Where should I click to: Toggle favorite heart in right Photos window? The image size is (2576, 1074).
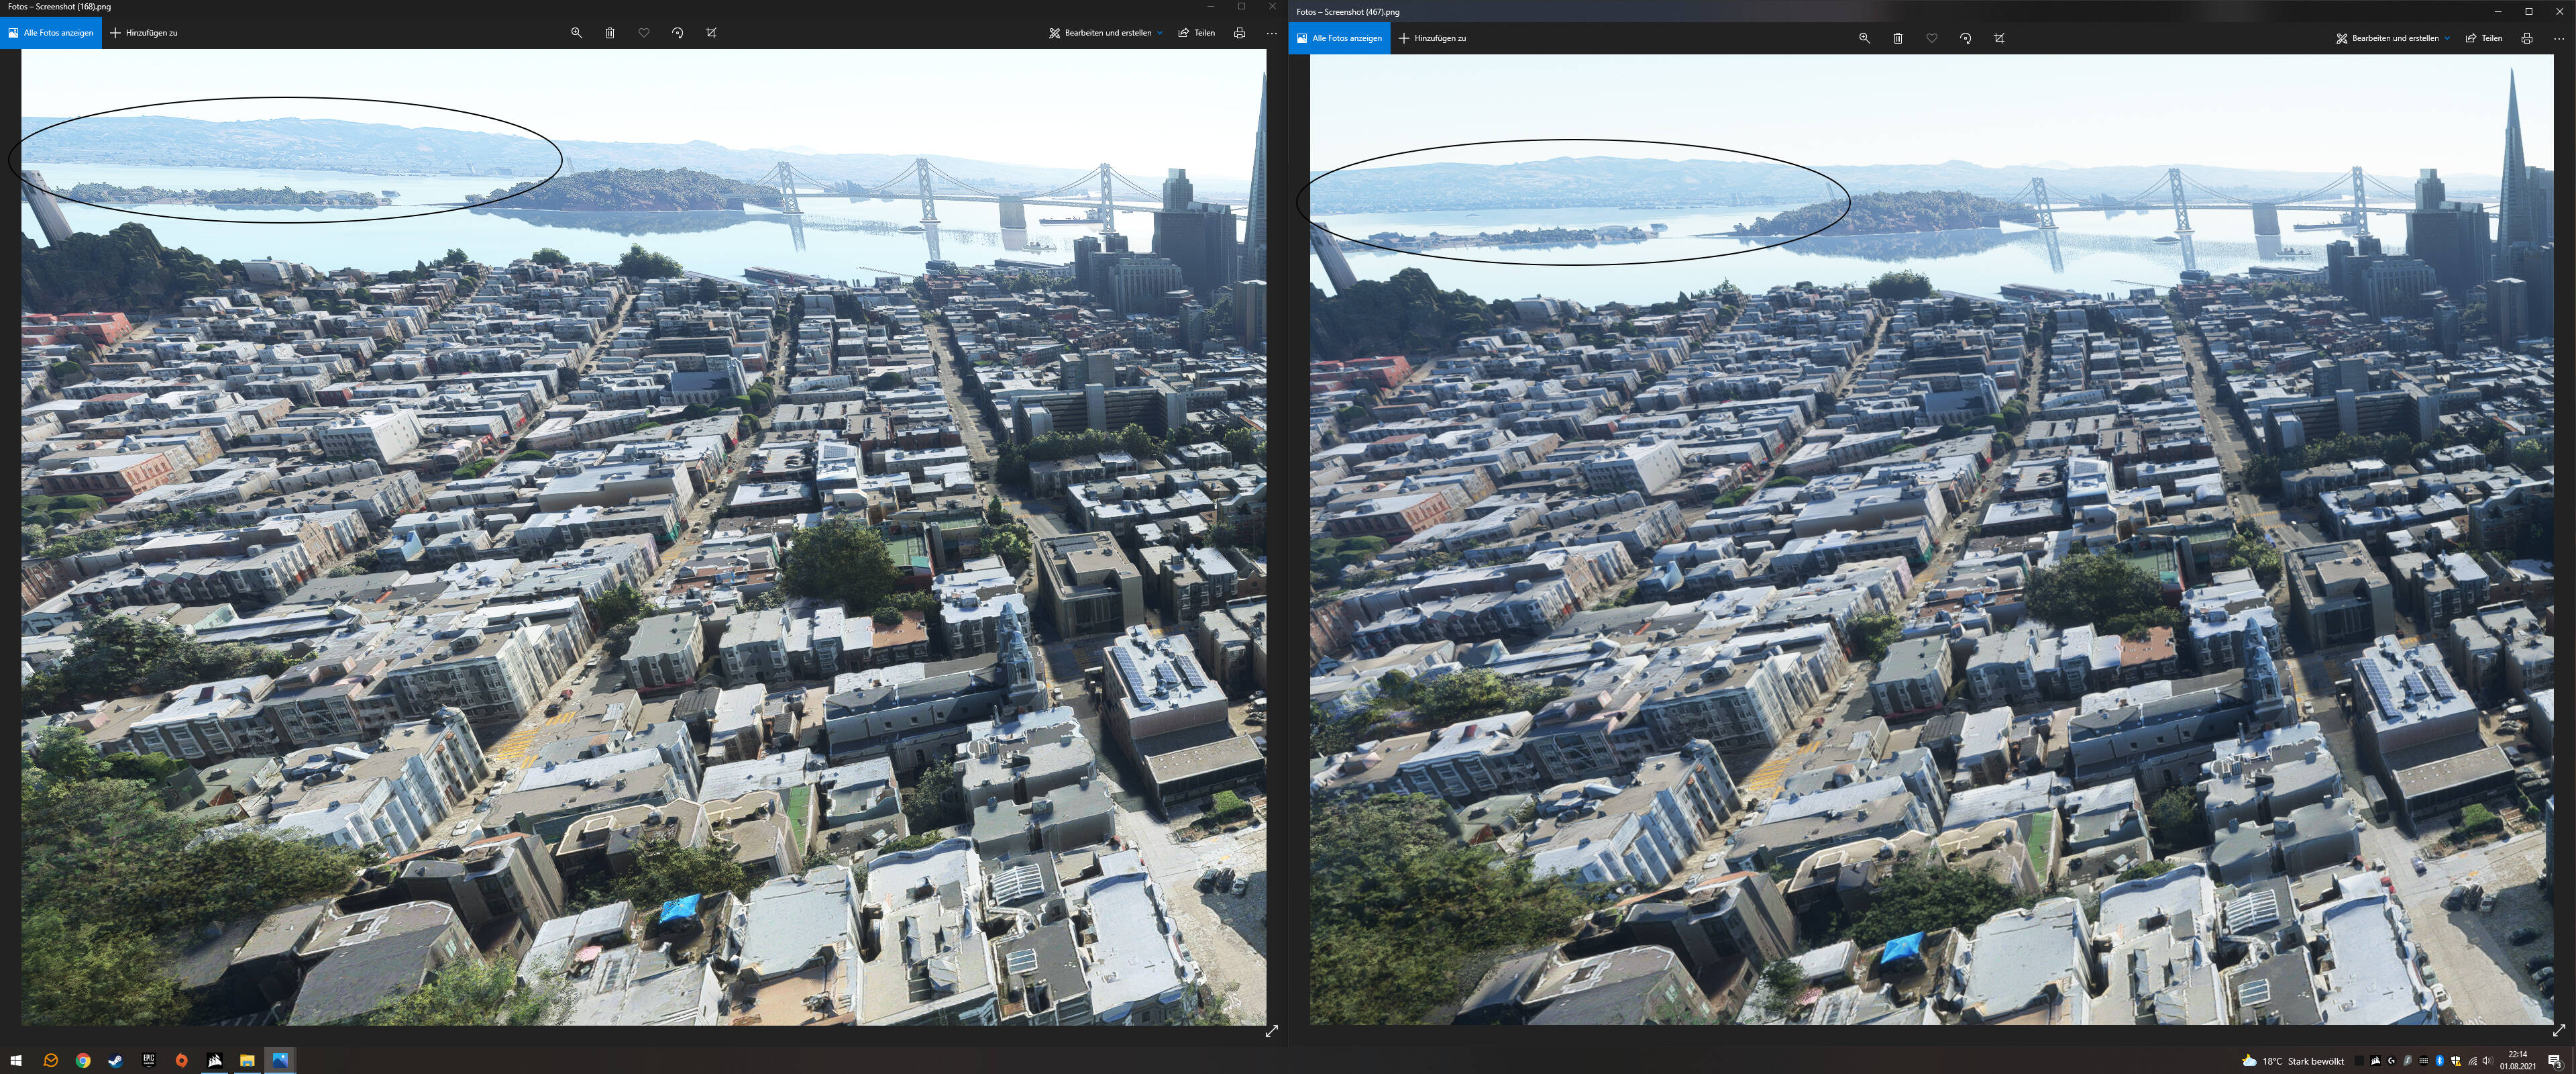pos(1932,38)
